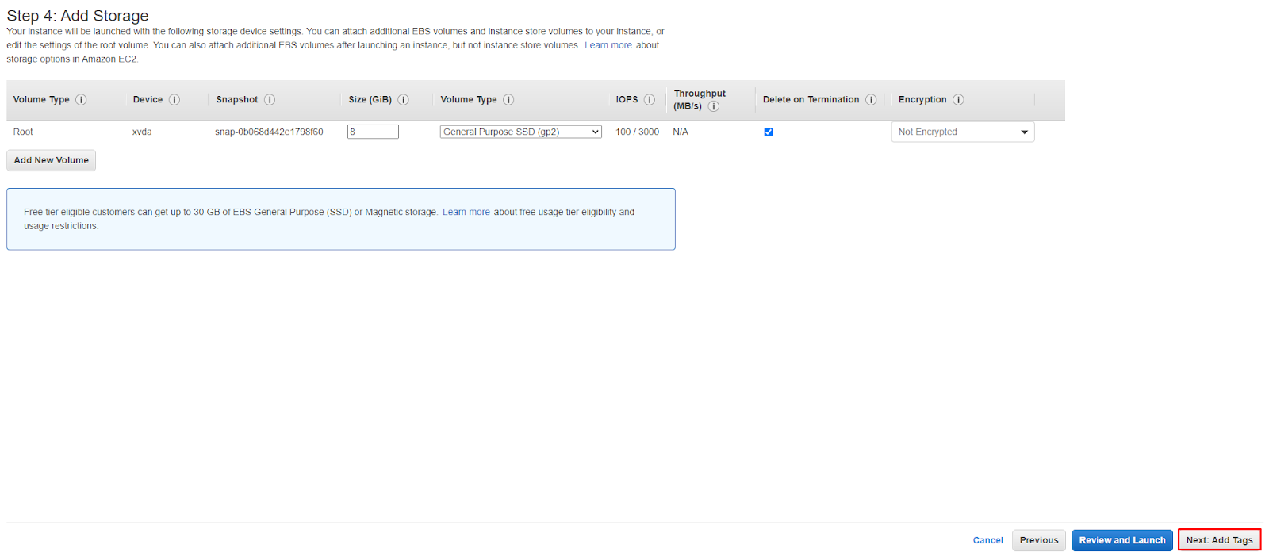This screenshot has width=1269, height=556.
Task: Show info tooltip for Device column
Action: (x=174, y=100)
